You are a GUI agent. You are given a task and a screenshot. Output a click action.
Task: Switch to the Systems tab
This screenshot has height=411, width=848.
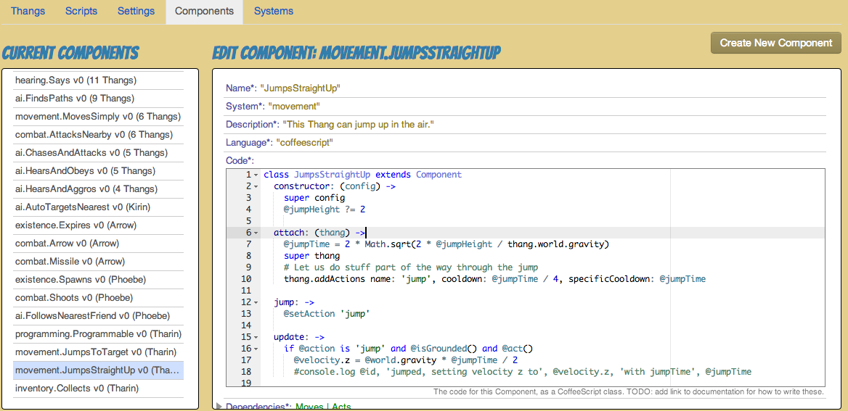274,11
